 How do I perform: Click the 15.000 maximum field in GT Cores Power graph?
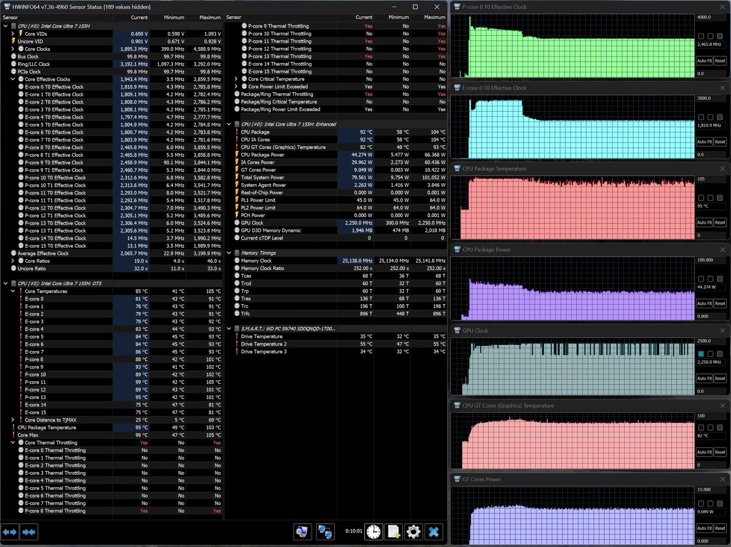point(711,489)
